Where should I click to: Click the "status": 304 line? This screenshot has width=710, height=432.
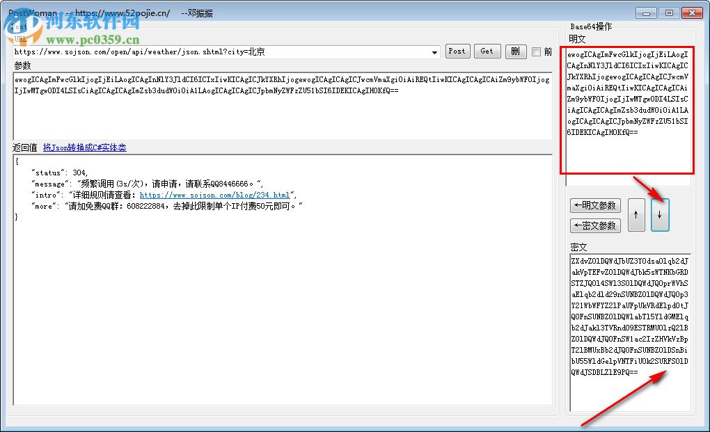click(59, 173)
